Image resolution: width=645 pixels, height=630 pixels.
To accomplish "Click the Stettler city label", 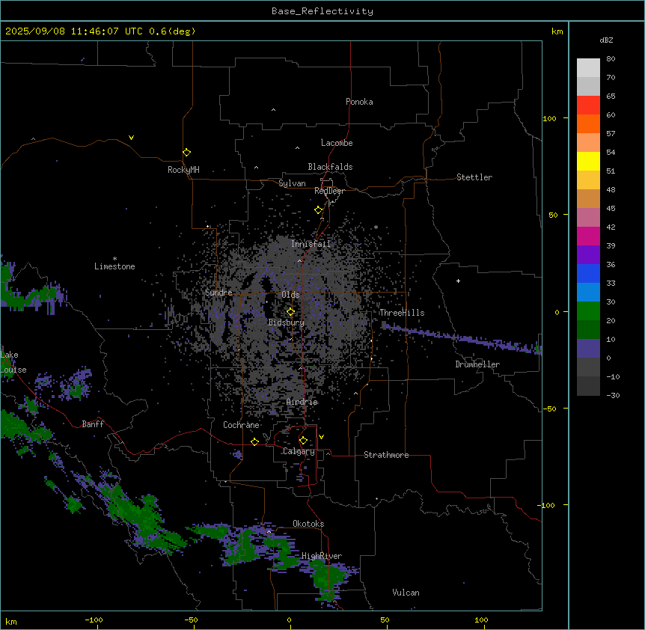I will pos(474,177).
